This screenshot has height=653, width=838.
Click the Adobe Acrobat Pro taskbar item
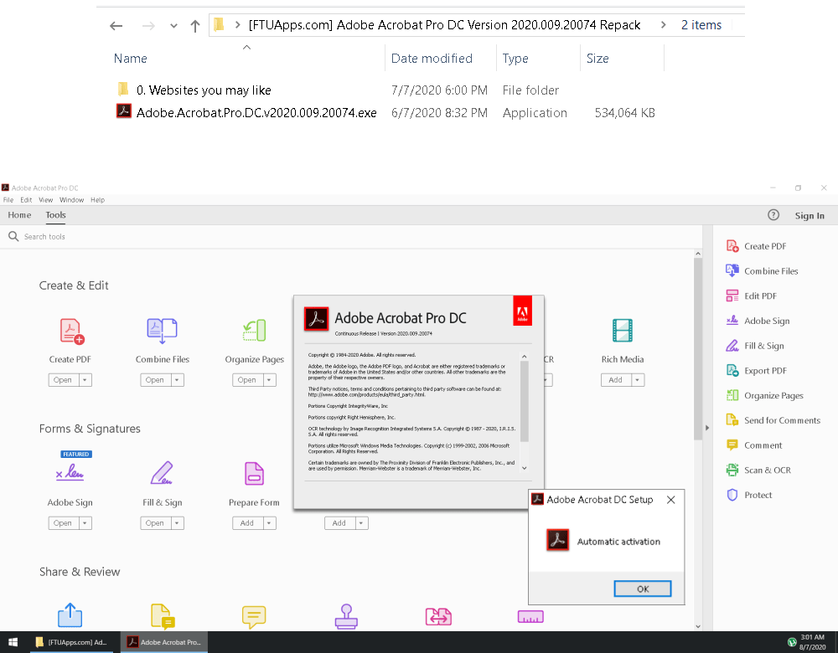(x=163, y=642)
